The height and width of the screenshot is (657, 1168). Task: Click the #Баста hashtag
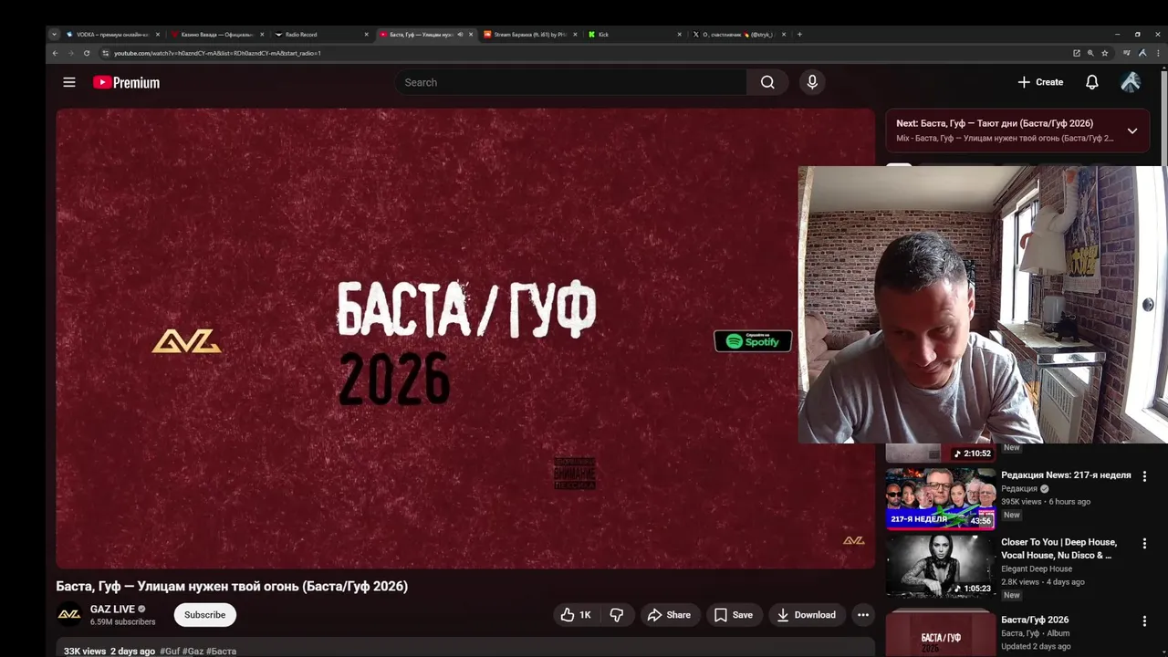pyautogui.click(x=221, y=652)
